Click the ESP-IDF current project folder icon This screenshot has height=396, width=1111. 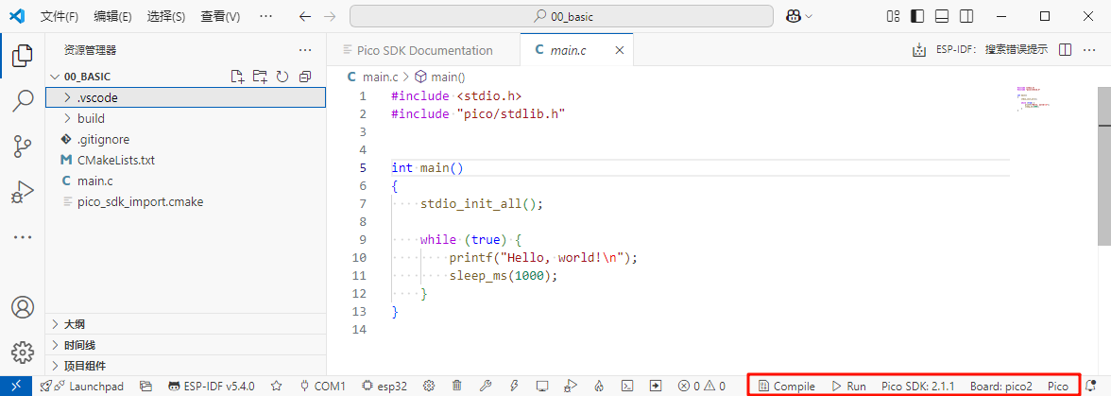tap(145, 387)
